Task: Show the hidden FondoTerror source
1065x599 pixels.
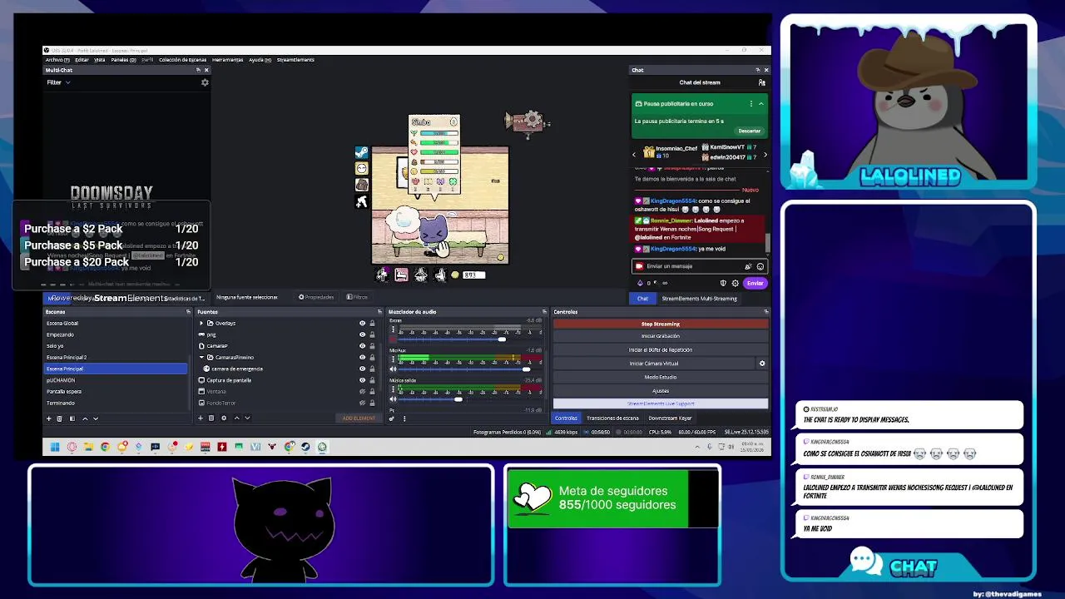Action: coord(363,403)
